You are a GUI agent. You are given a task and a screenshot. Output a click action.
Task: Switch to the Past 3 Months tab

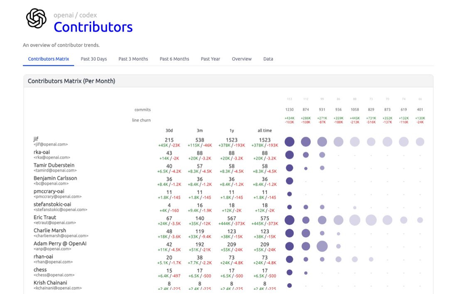[133, 59]
